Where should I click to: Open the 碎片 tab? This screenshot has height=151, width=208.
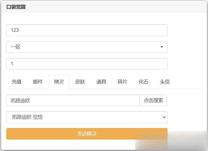point(122,82)
